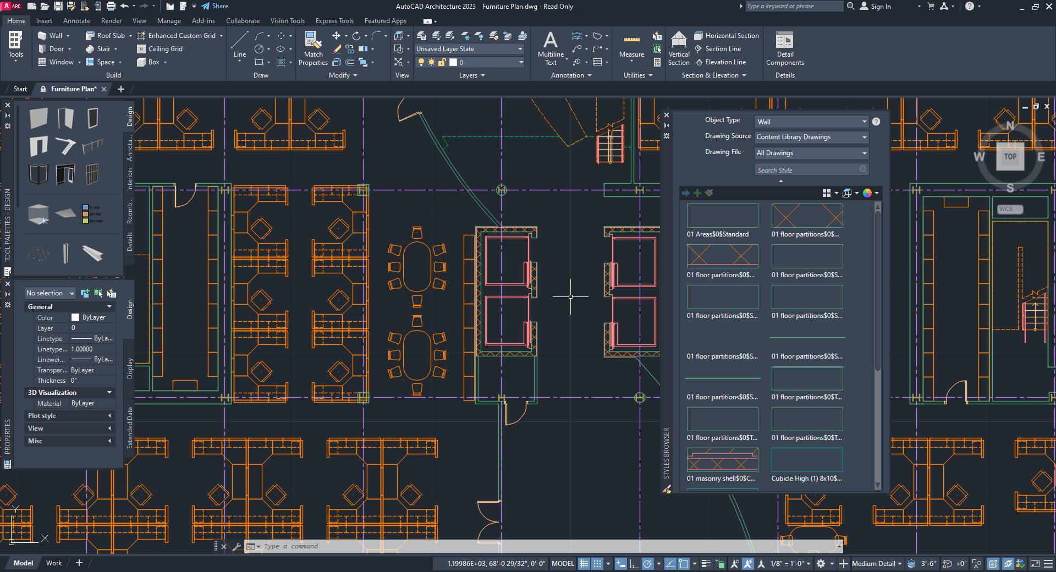The height and width of the screenshot is (572, 1056).
Task: Open the Vision Tools ribbon tab
Action: click(x=287, y=21)
